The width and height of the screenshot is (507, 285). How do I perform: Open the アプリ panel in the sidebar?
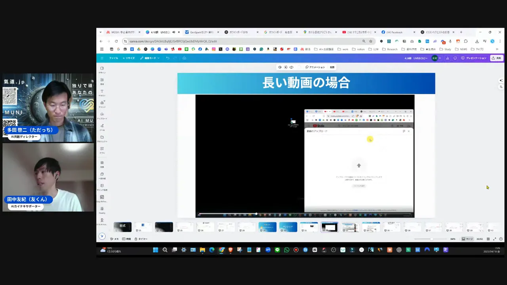click(102, 150)
